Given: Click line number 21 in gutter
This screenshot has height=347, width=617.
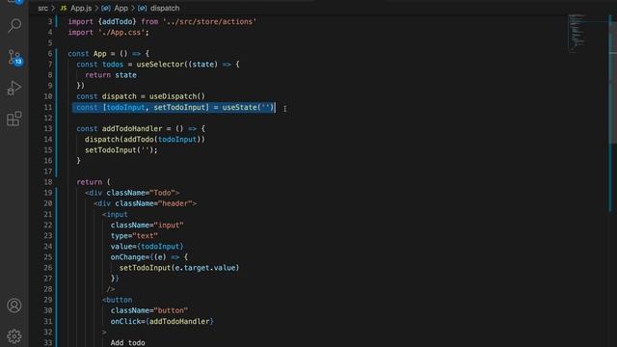Looking at the screenshot, I should (x=48, y=214).
